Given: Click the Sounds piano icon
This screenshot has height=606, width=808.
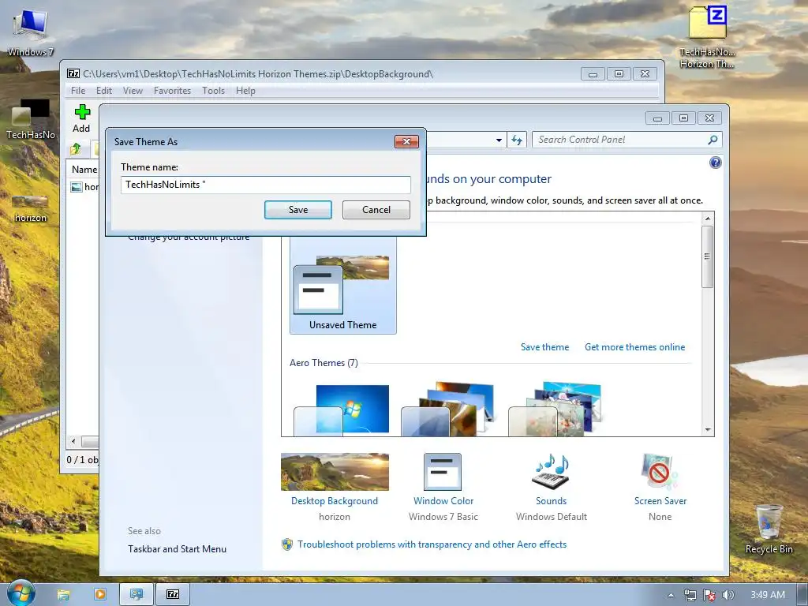Looking at the screenshot, I should 551,471.
